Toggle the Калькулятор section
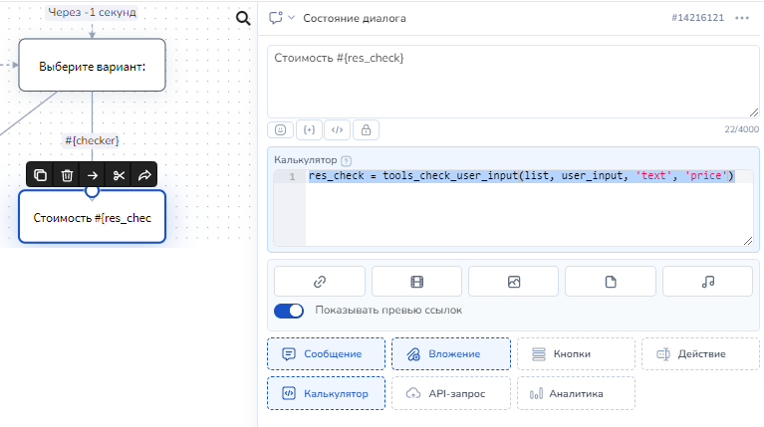The image size is (764, 427). pyautogui.click(x=327, y=393)
